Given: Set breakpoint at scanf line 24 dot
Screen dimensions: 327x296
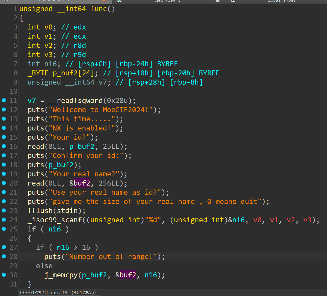Looking at the screenshot, I should point(4,219).
